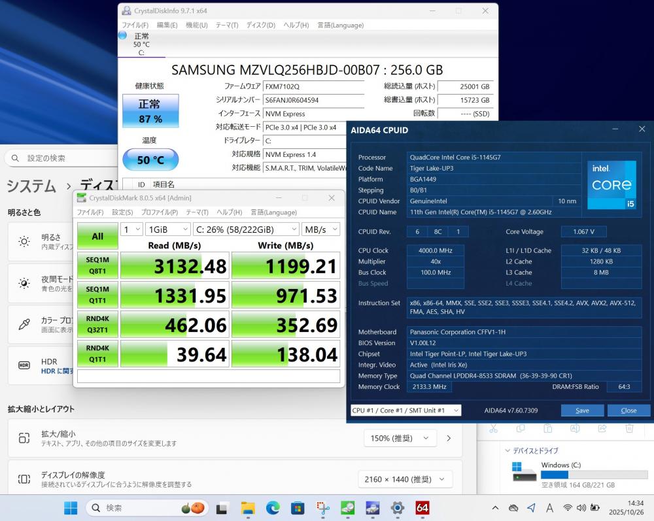The height and width of the screenshot is (521, 654).
Task: Expand the CPU core selector dropdown
Action: tap(405, 411)
